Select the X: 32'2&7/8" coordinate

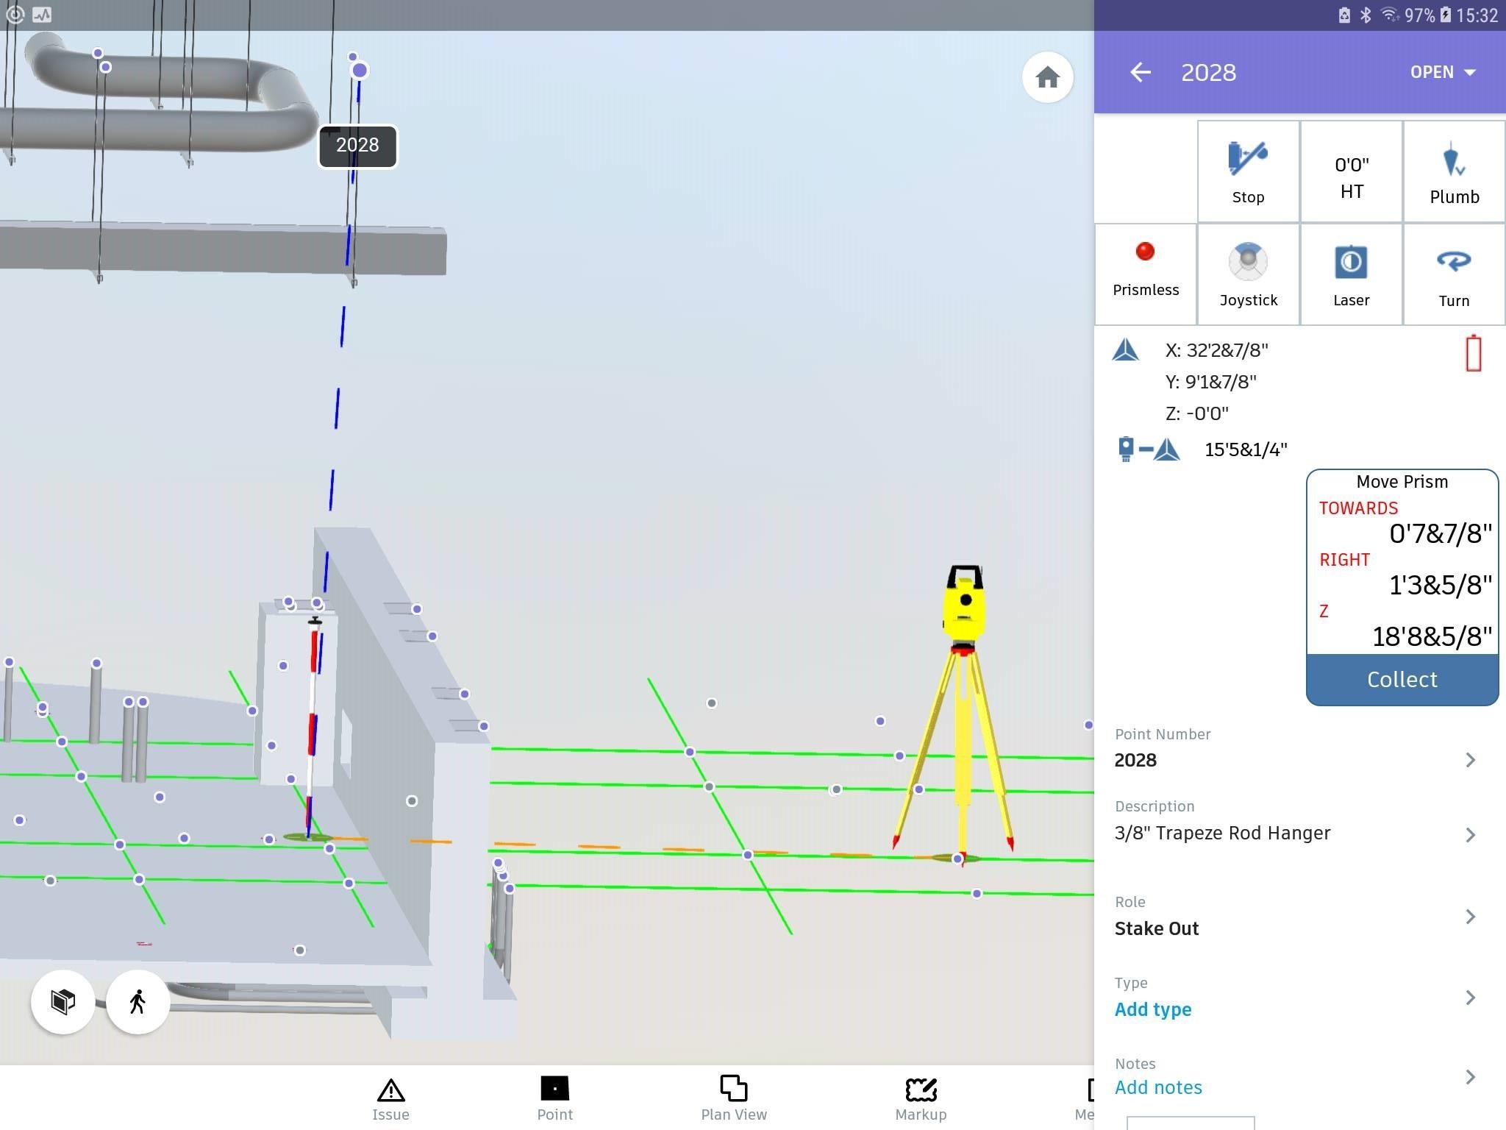pyautogui.click(x=1216, y=350)
